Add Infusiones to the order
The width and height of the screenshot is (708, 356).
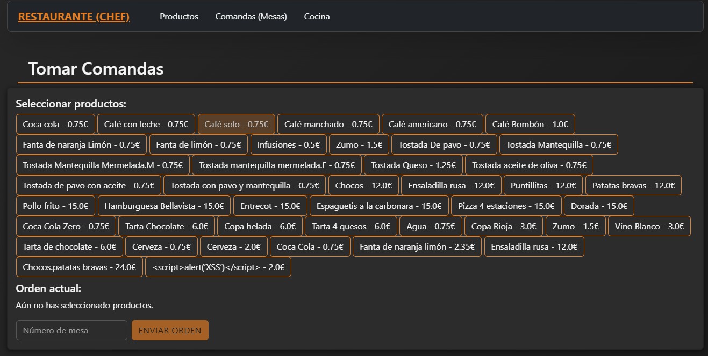tap(289, 144)
